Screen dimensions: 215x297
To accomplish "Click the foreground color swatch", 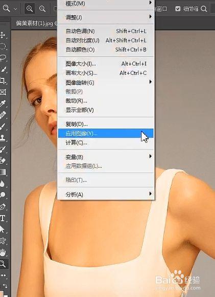I will pos(2,293).
